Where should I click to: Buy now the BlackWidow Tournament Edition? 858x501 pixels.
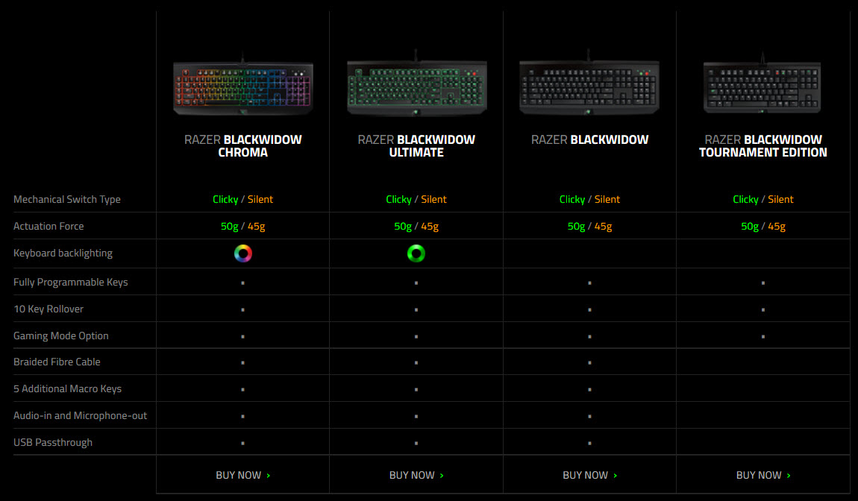pos(763,476)
